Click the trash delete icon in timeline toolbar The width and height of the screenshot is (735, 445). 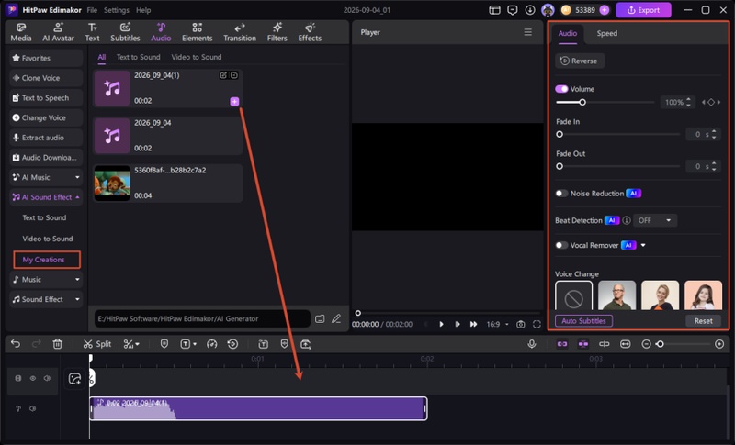[x=57, y=344]
